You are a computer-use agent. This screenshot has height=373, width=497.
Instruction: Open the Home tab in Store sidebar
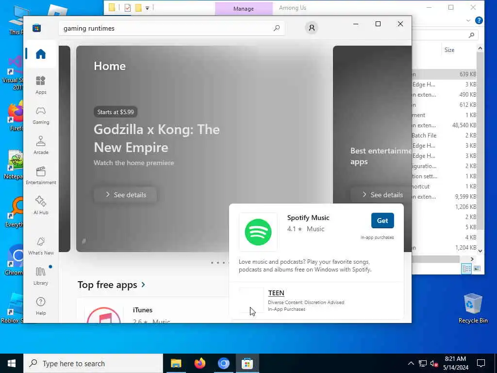tap(41, 54)
